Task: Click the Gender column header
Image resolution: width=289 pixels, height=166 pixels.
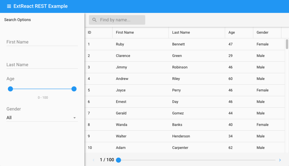Action: click(x=267, y=33)
